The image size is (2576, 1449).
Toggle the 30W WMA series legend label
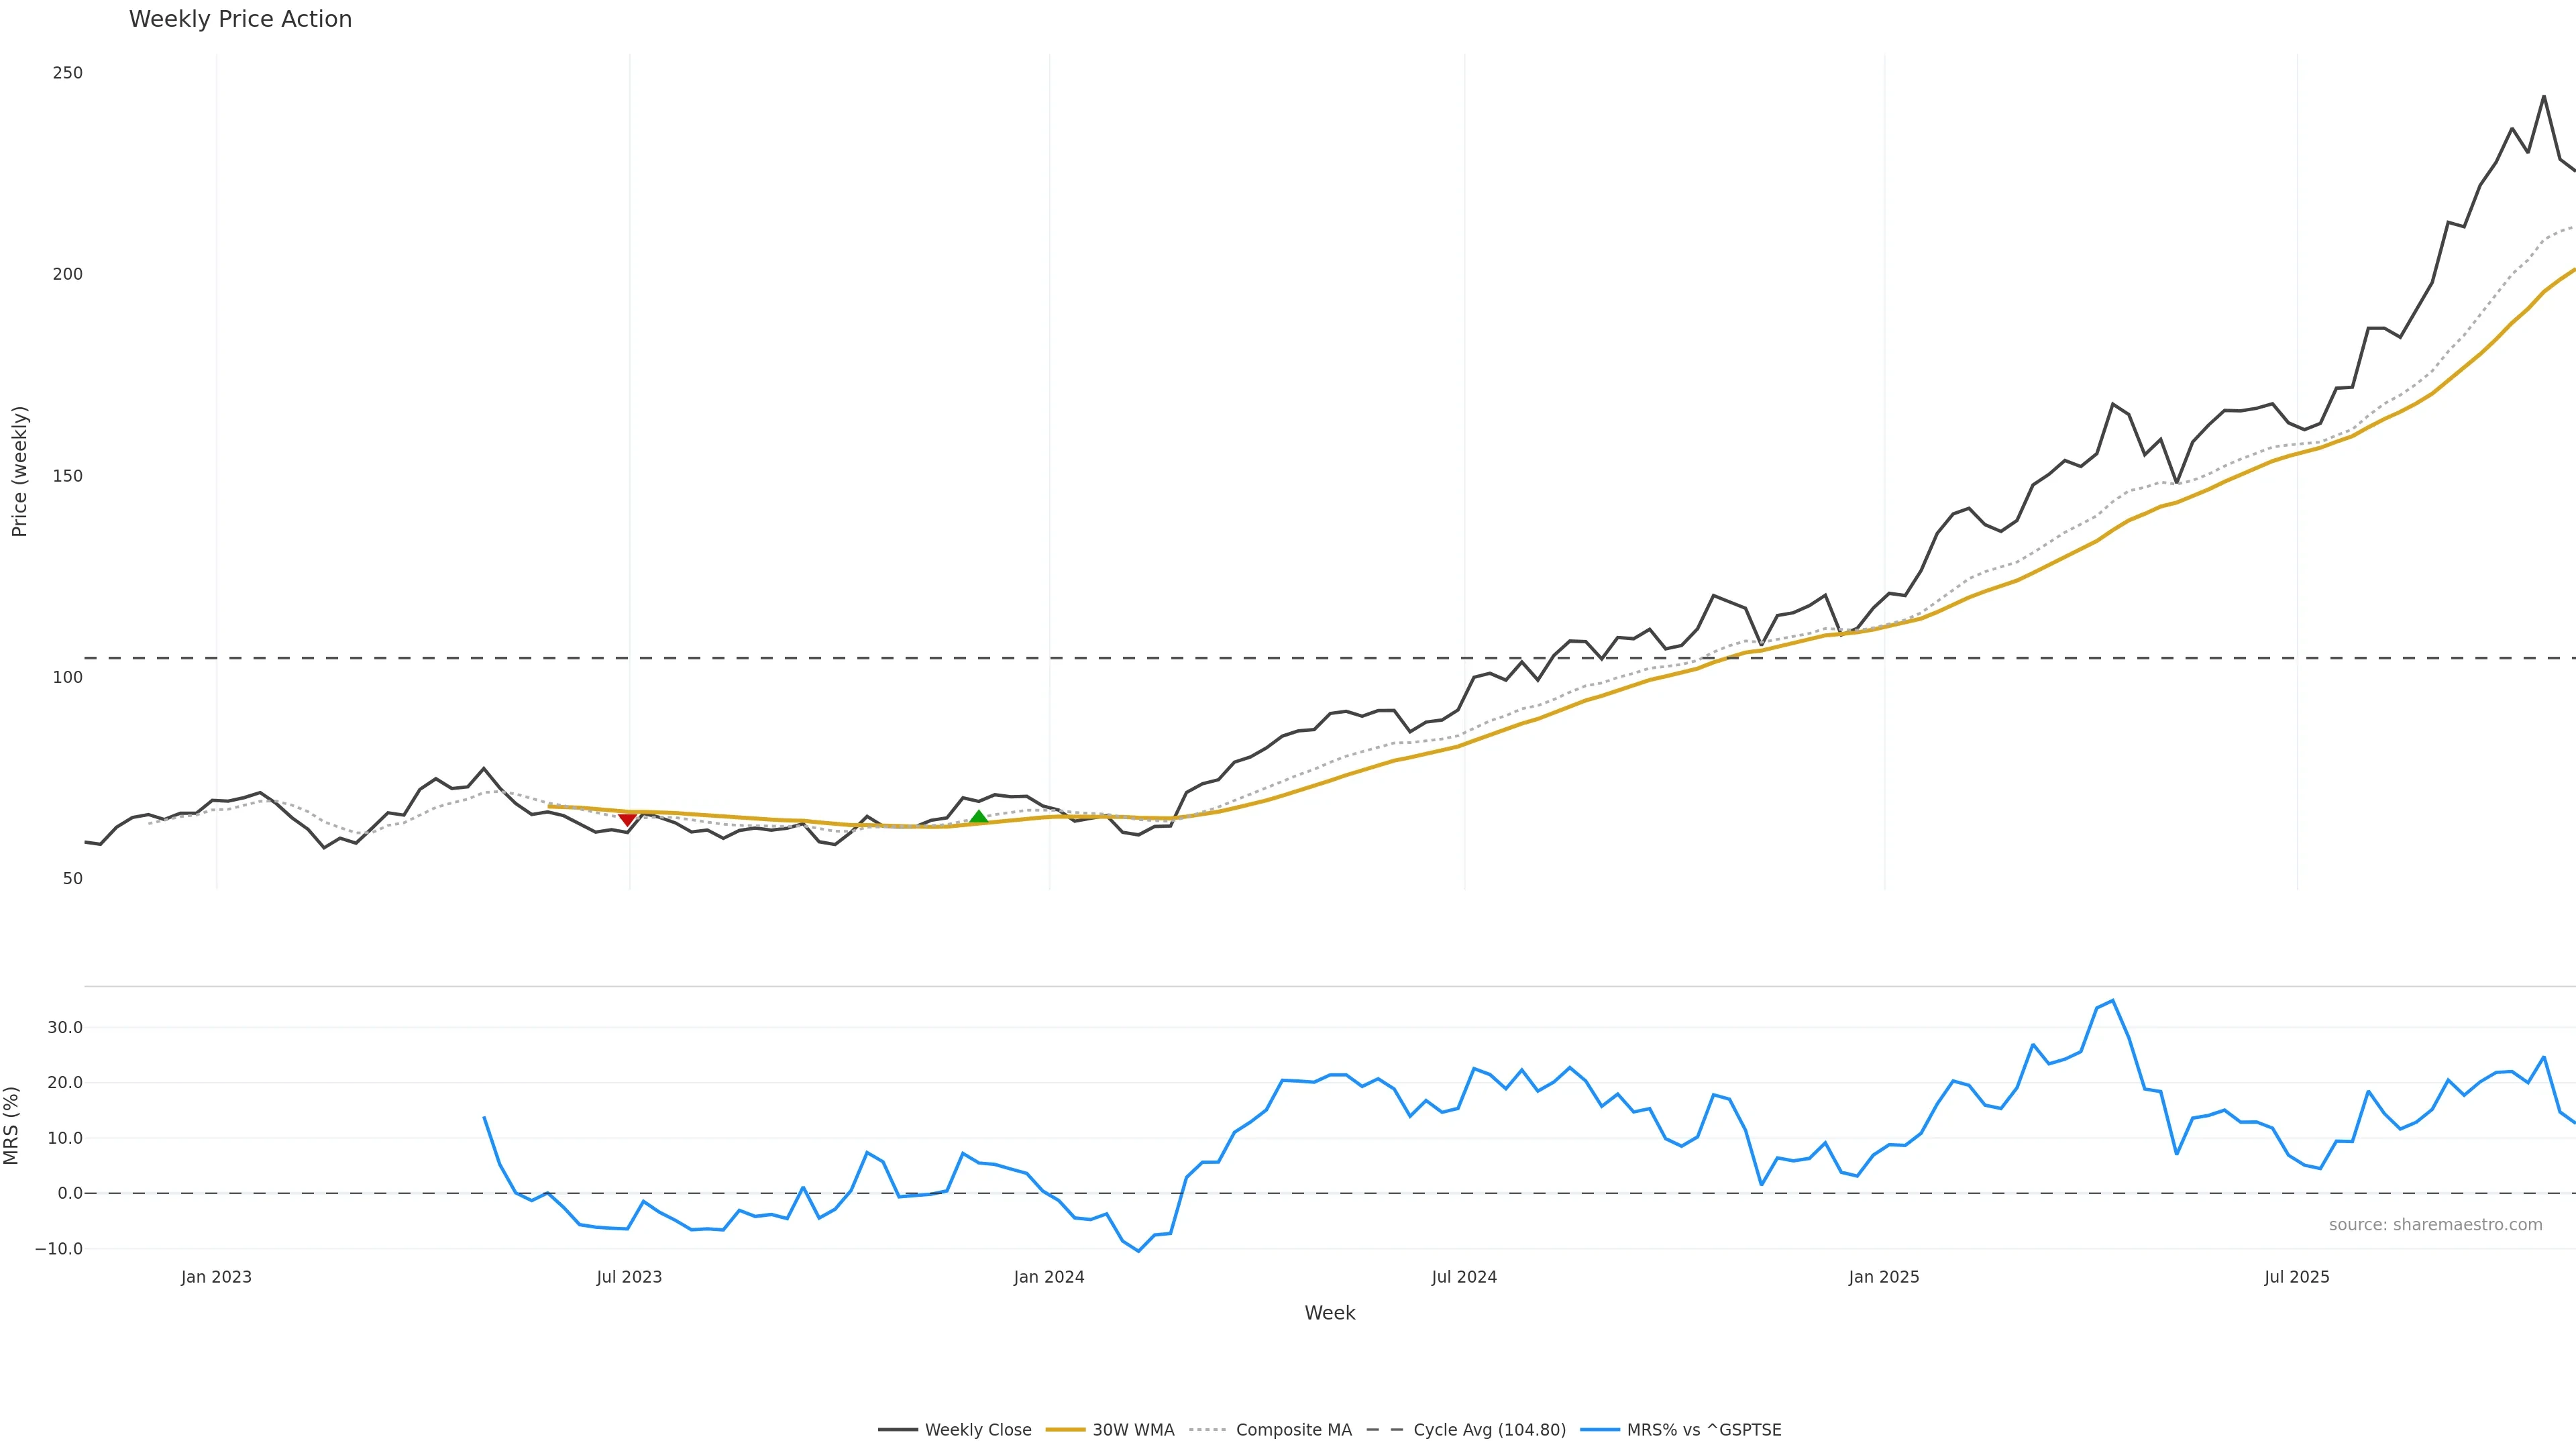pos(1133,1430)
